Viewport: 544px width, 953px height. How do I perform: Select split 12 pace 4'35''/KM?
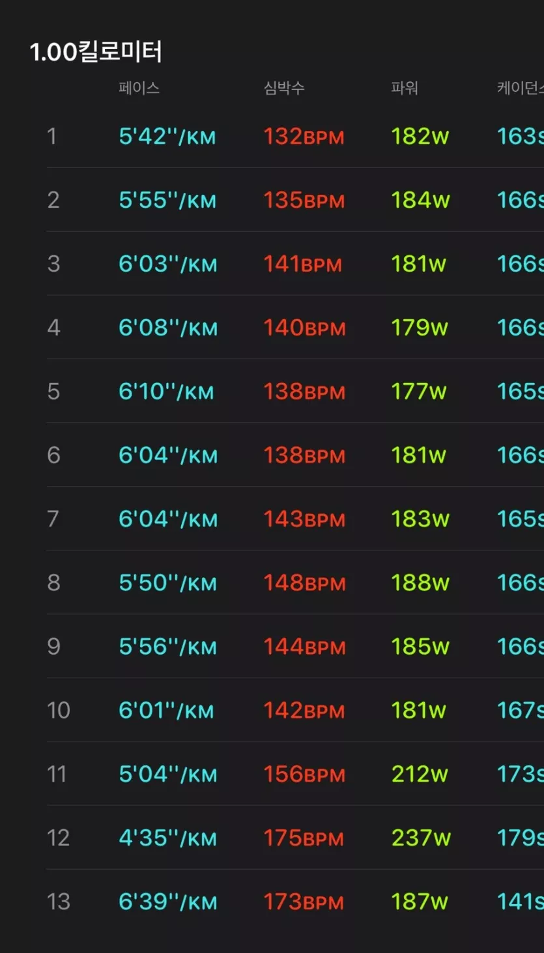coord(167,838)
